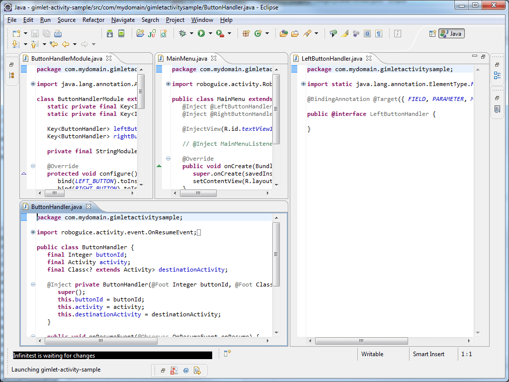This screenshot has height=382, width=509.
Task: Click horizontal scrollbar of LeftButtonHandler.java editor
Action: [x=361, y=341]
